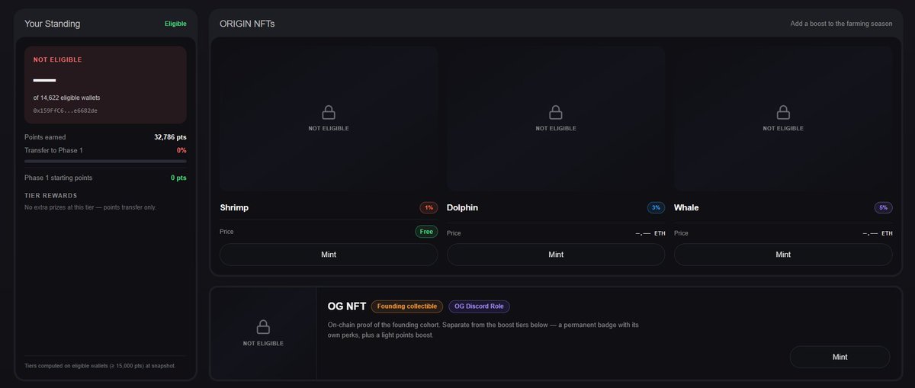
Task: Click the OG NFT title
Action: (x=346, y=306)
